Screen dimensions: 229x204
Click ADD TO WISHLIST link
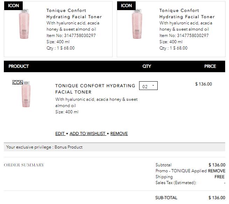click(87, 134)
